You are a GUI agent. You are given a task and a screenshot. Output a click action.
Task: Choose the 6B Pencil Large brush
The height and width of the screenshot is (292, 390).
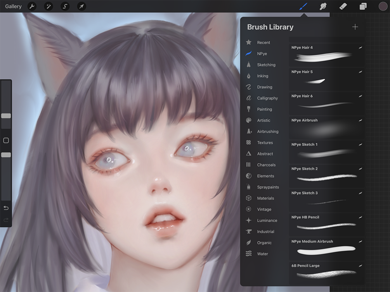click(x=327, y=273)
